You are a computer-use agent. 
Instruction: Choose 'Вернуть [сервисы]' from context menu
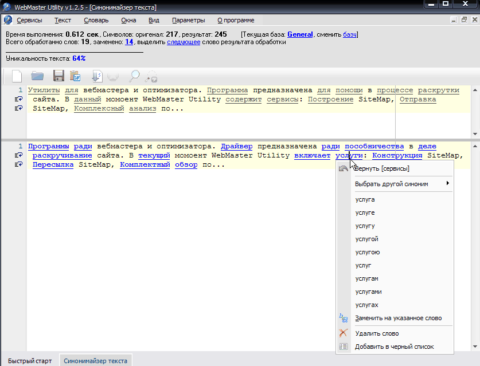[382, 168]
